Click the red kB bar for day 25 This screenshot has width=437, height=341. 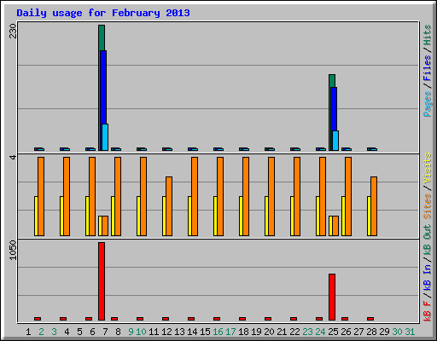[x=332, y=297]
